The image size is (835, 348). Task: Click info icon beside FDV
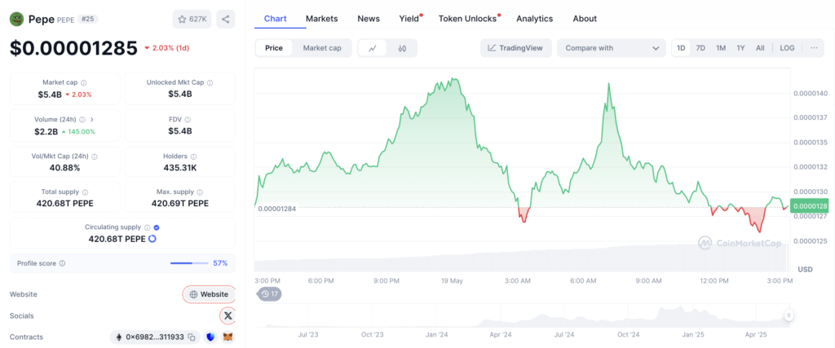188,120
